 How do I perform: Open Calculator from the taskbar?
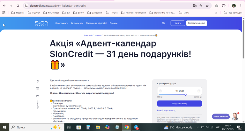click(88, 127)
